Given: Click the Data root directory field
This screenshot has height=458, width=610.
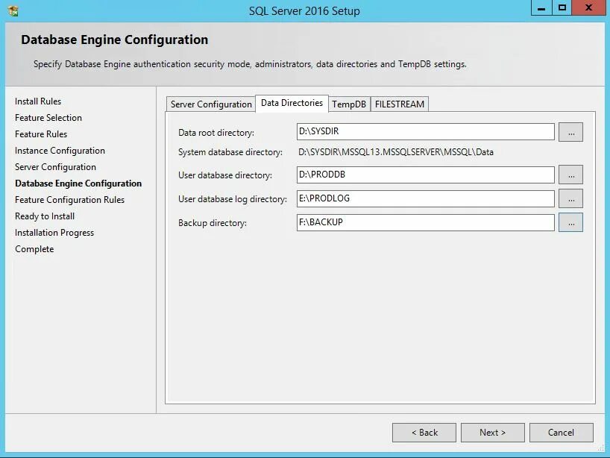Looking at the screenshot, I should click(426, 131).
